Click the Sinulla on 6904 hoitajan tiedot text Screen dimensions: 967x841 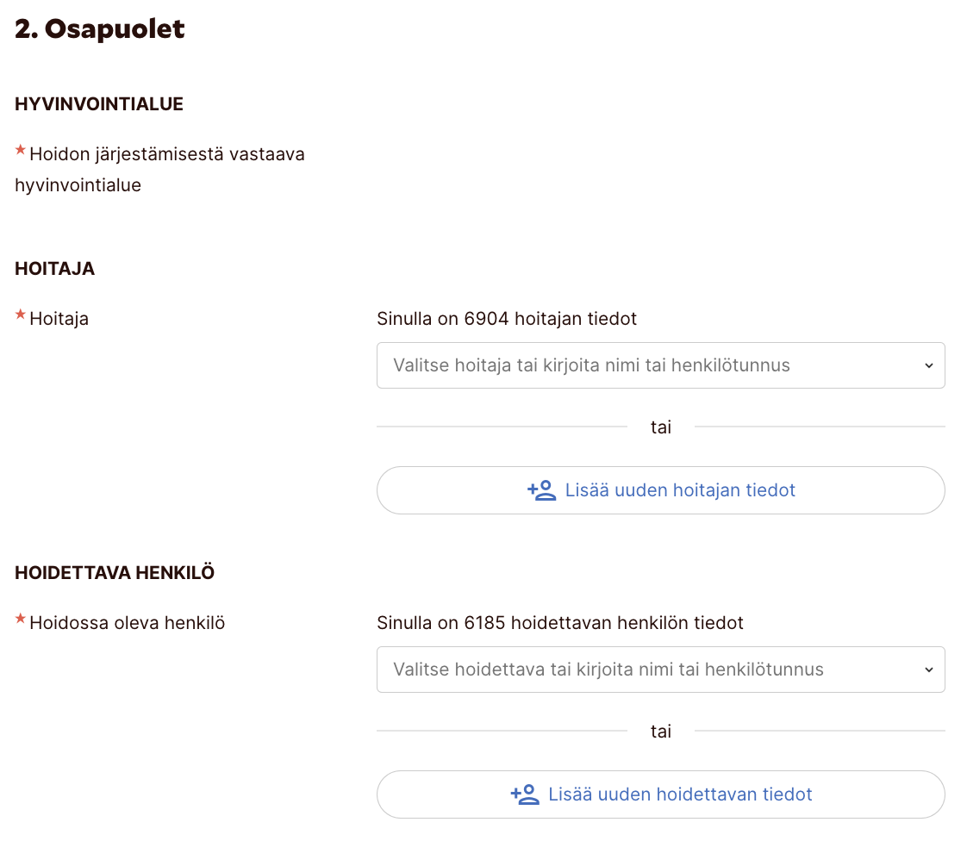pos(507,319)
